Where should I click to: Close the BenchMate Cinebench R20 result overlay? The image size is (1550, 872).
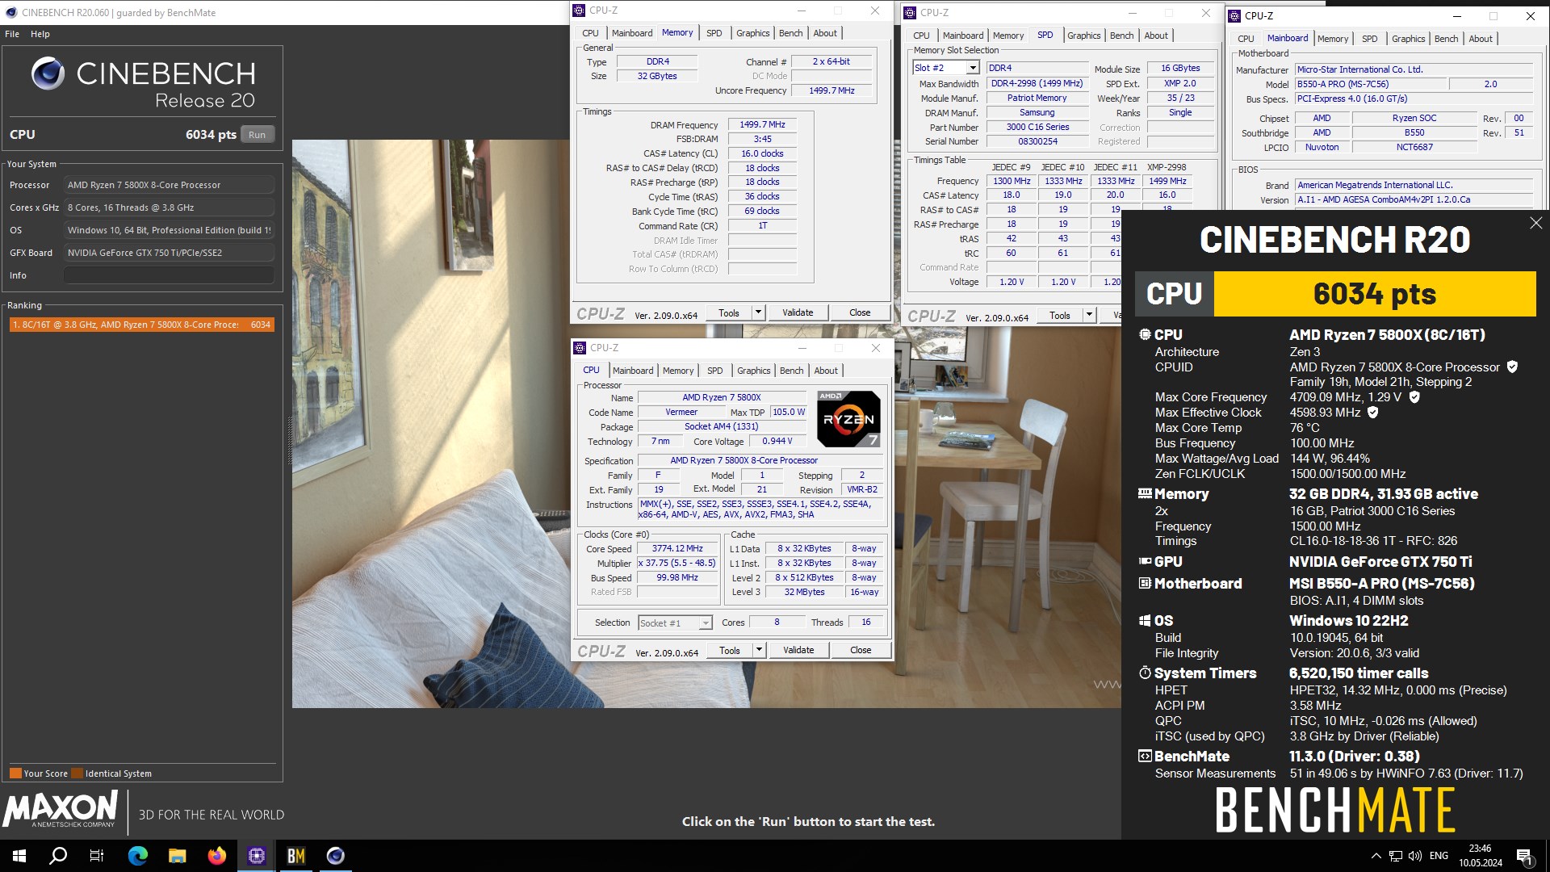coord(1535,223)
